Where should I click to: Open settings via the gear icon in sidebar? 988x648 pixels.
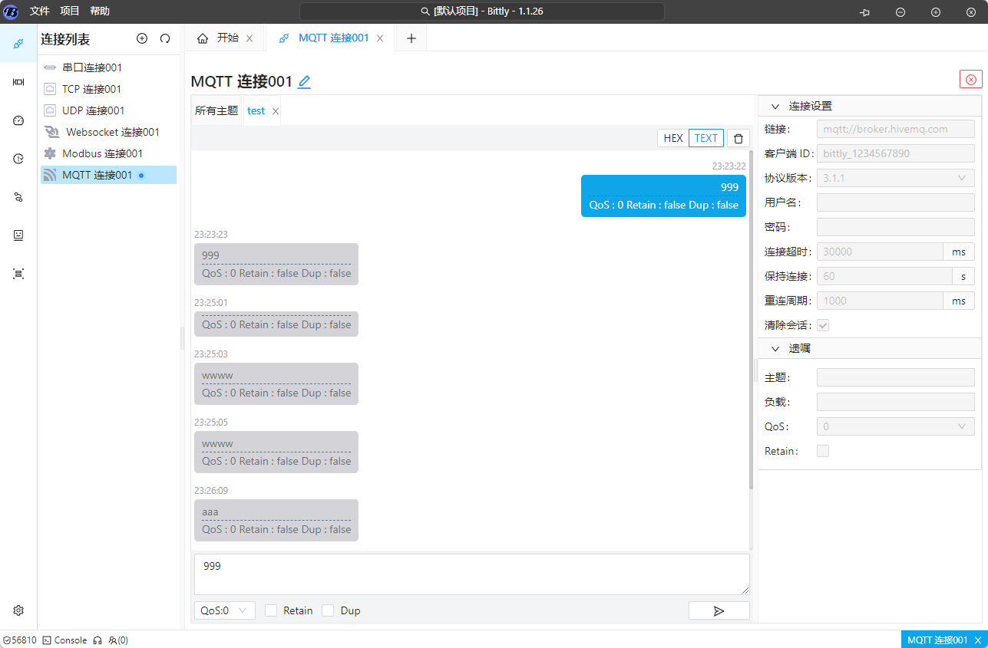[x=18, y=610]
